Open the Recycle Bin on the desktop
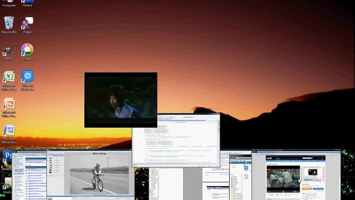 pos(9,25)
